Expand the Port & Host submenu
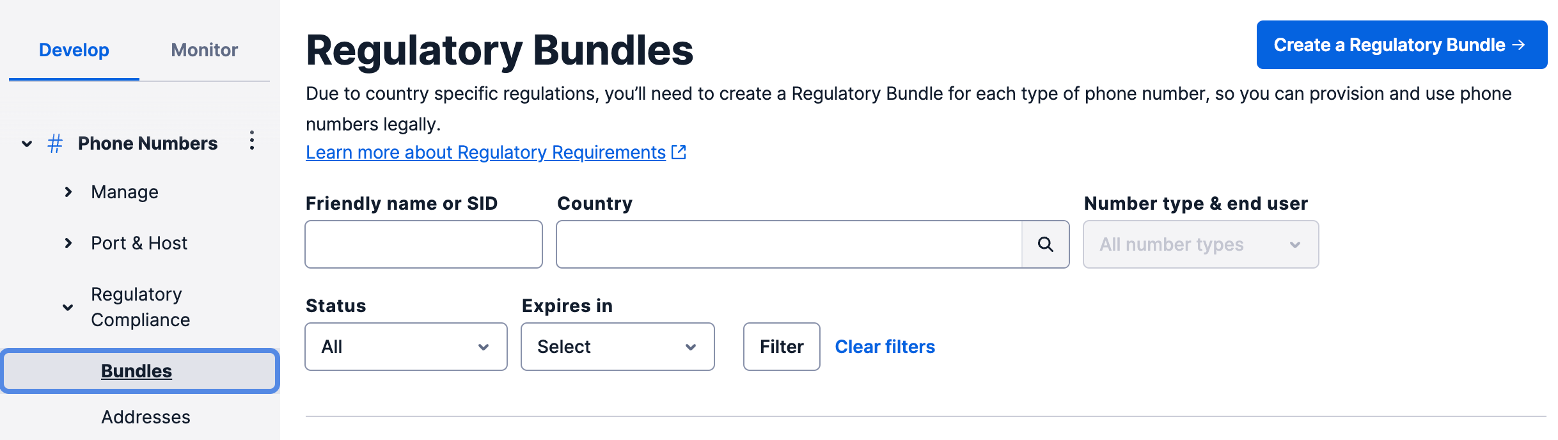1558x440 pixels. [68, 243]
